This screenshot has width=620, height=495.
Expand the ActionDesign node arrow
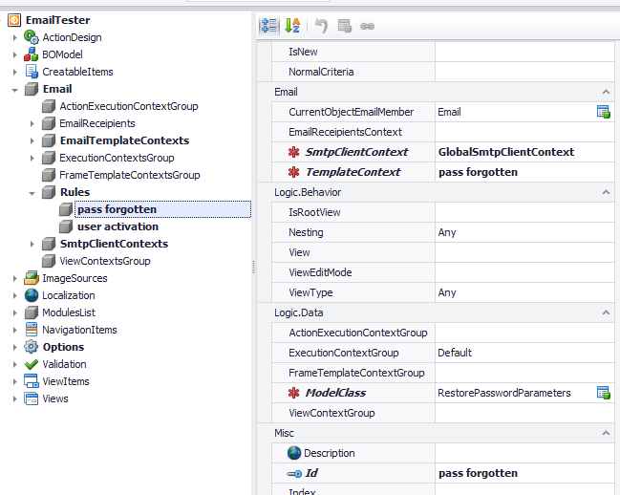coord(15,37)
